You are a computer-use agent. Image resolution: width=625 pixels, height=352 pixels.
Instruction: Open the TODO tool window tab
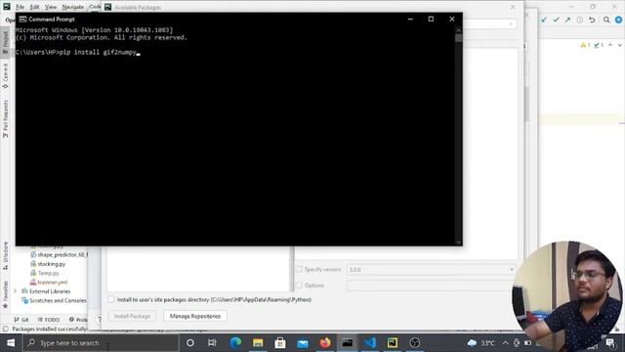[49, 320]
